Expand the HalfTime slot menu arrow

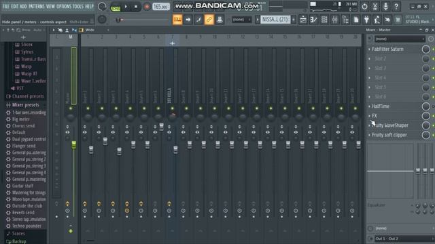[369, 106]
